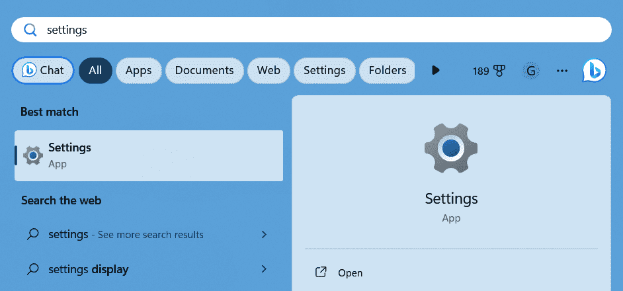Click the Settings gear icon in Best match
This screenshot has height=291, width=623.
pyautogui.click(x=33, y=155)
